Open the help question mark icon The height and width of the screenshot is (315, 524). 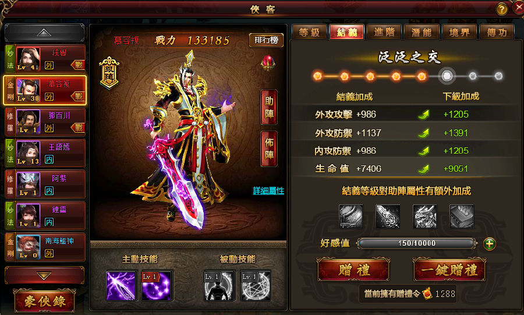[x=501, y=9]
